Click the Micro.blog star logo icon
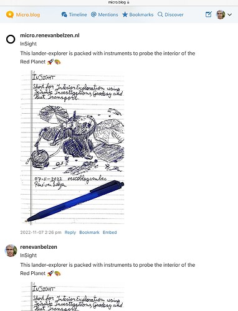 point(10,15)
